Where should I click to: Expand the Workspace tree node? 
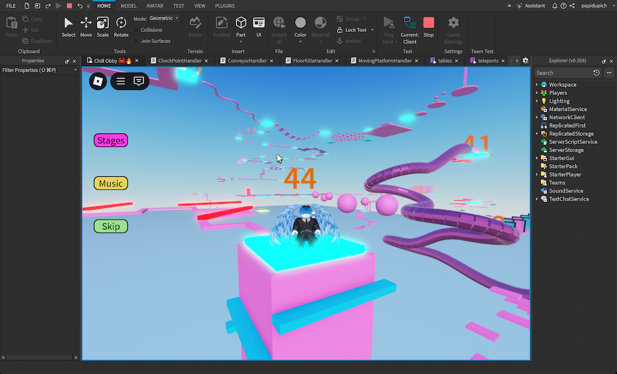[537, 84]
